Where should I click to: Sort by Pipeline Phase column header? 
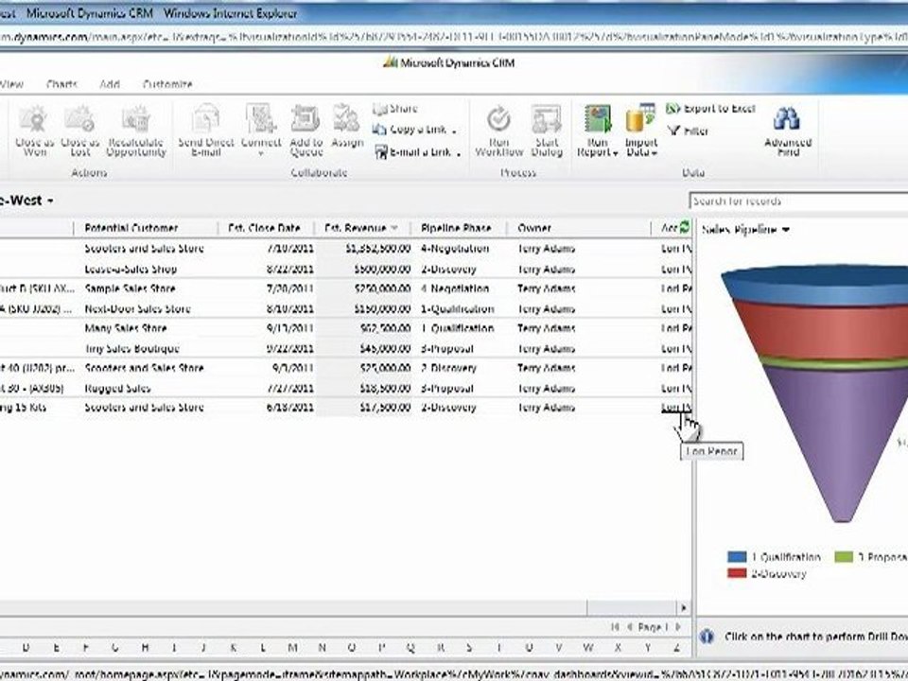[x=456, y=228]
